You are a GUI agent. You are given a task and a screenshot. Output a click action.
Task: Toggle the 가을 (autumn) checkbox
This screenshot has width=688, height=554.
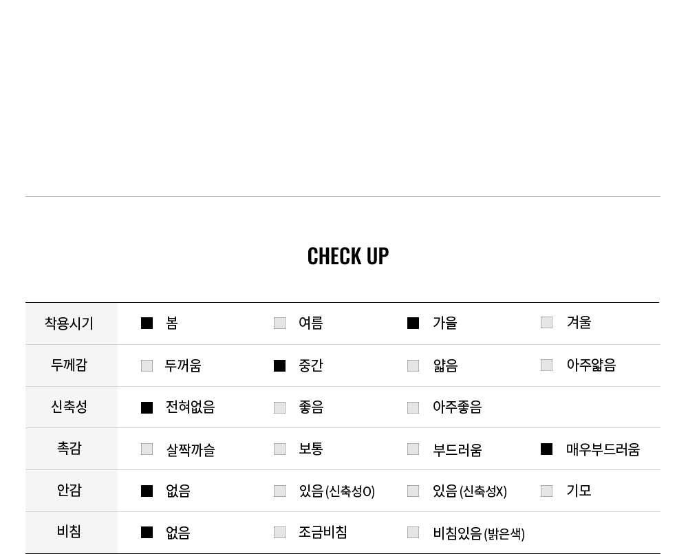coord(413,323)
